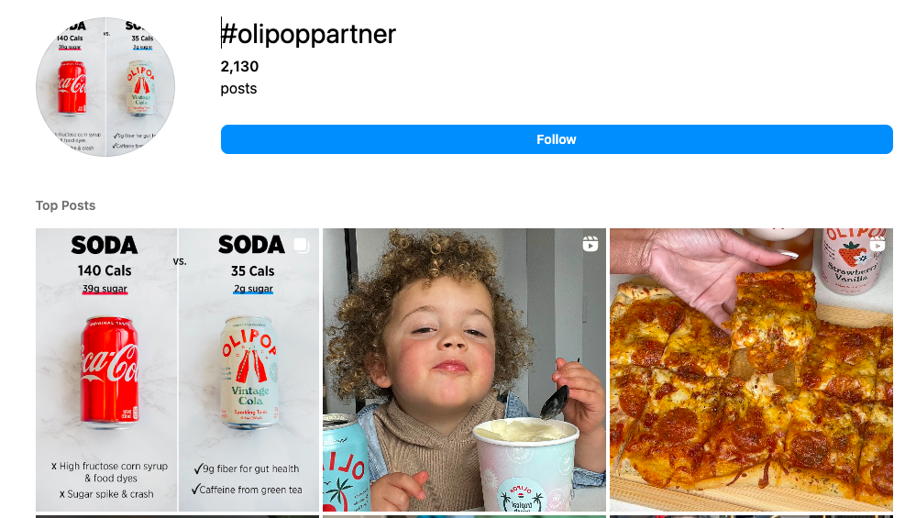The image size is (916, 518).
Task: Click the Strawberry Vanilla can in pizza post
Action: click(x=851, y=261)
